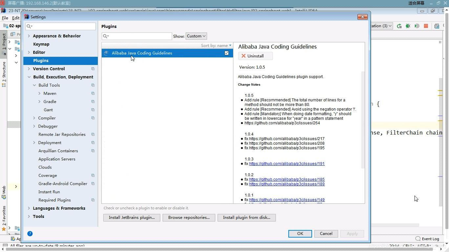Open the Project Structure icon in toolbar

click(x=437, y=26)
